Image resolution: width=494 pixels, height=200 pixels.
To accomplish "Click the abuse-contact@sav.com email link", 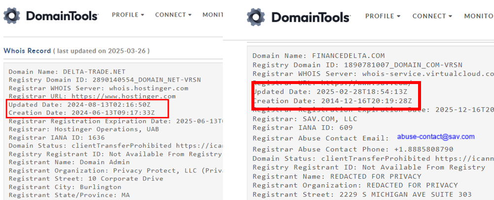I will pos(436,137).
